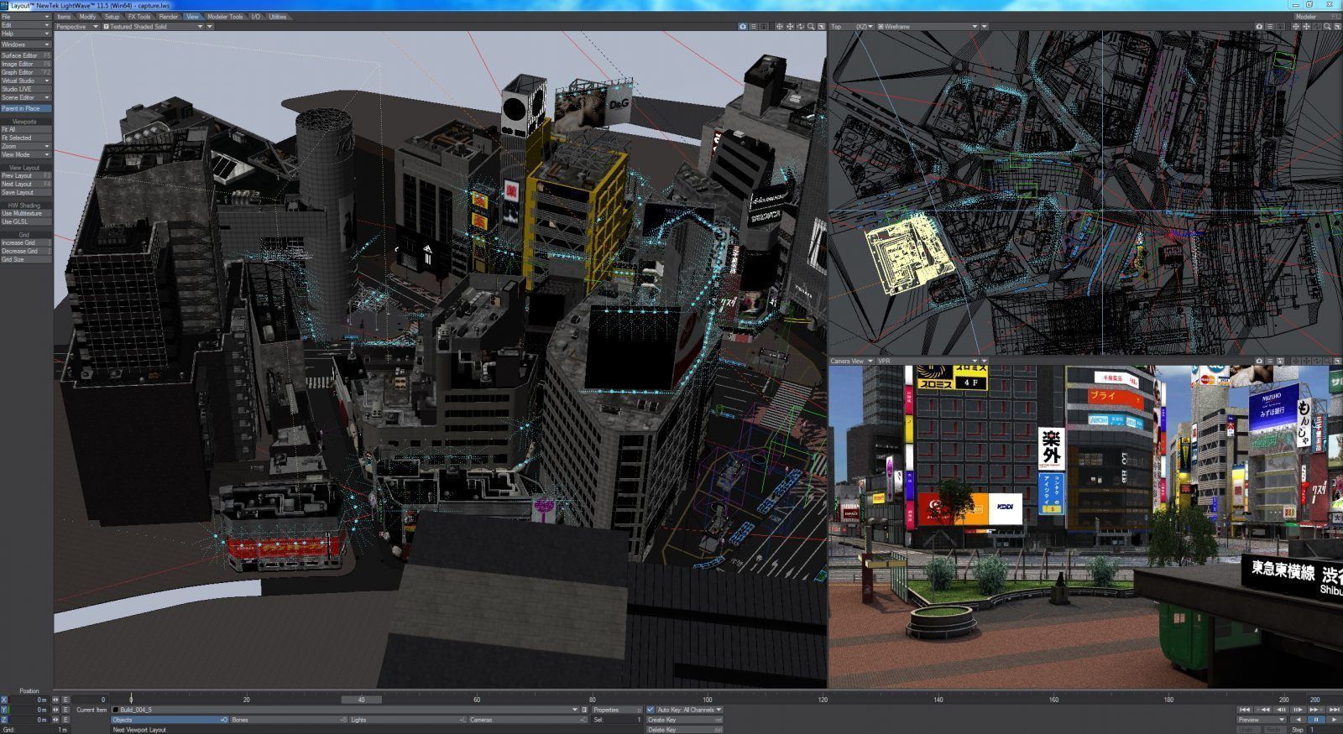Toggle Auto Key checkbox

click(651, 710)
